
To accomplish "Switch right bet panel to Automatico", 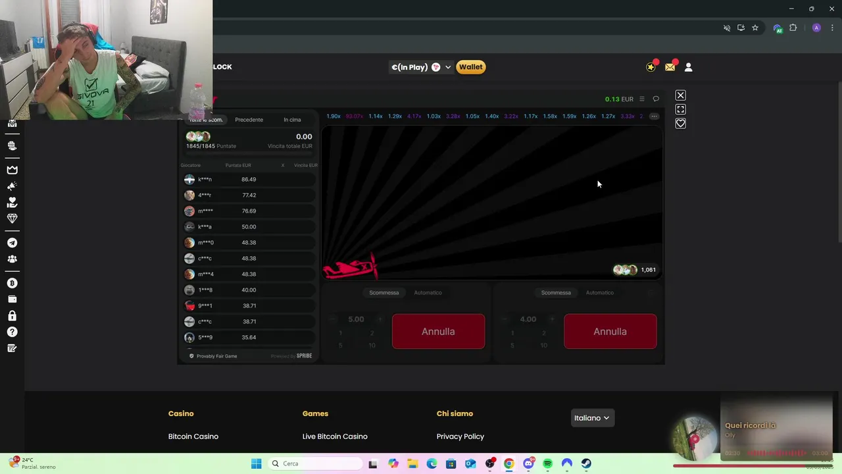I will coord(599,292).
